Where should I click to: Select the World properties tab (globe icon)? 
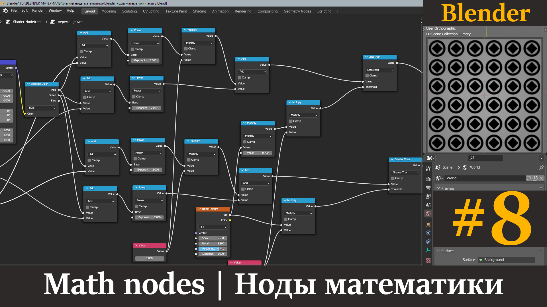click(x=428, y=213)
